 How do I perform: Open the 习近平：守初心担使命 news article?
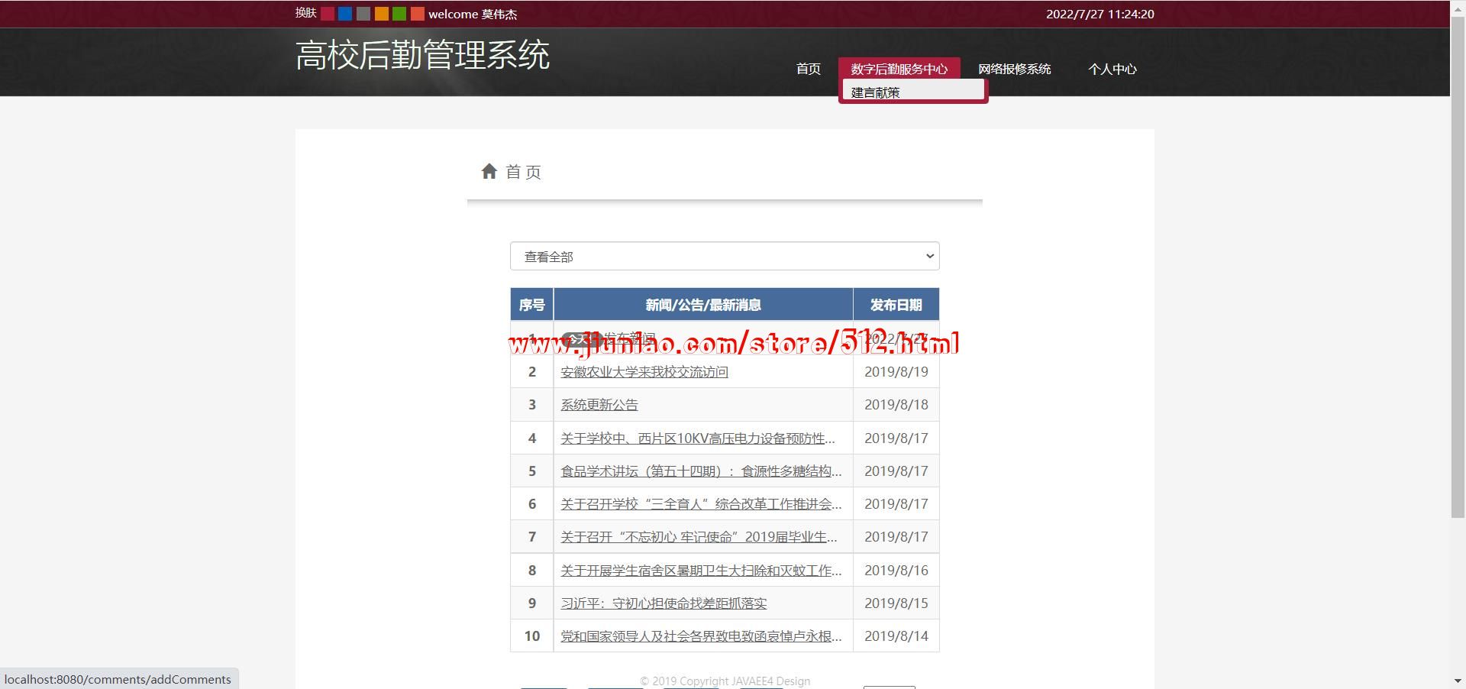(x=664, y=603)
